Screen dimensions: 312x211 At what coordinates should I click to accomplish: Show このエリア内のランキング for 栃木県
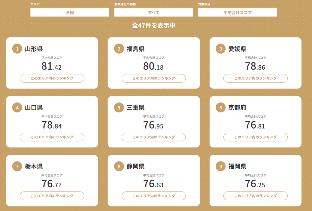[52, 196]
